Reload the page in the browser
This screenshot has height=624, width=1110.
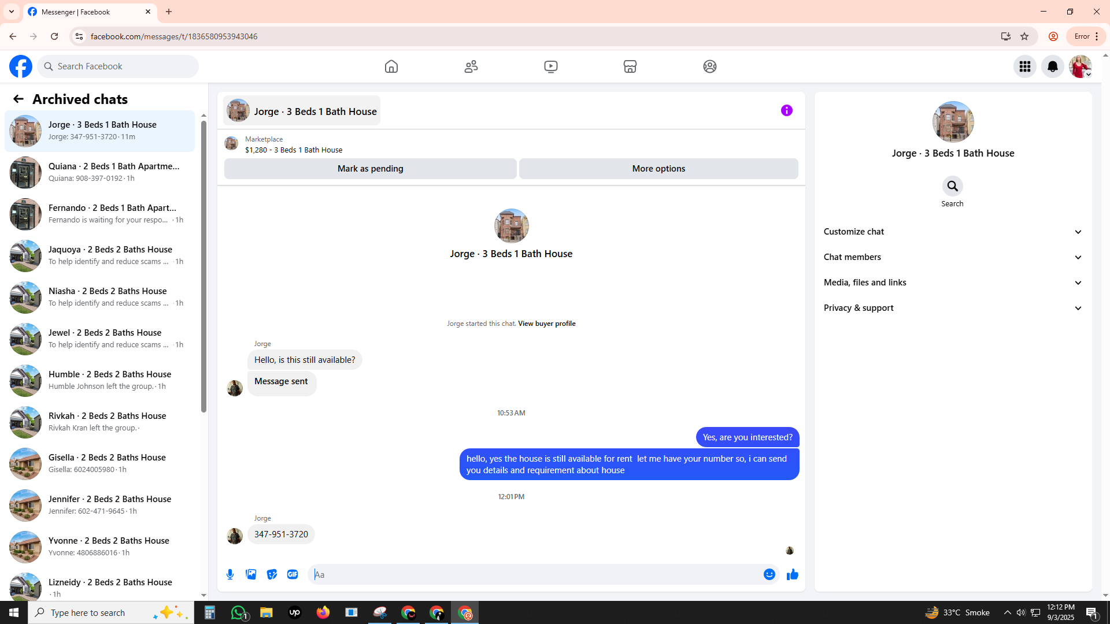point(54,36)
